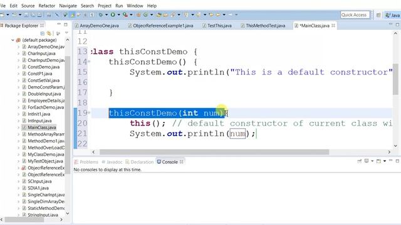Click the Open Type icon in toolbar

tap(159, 15)
